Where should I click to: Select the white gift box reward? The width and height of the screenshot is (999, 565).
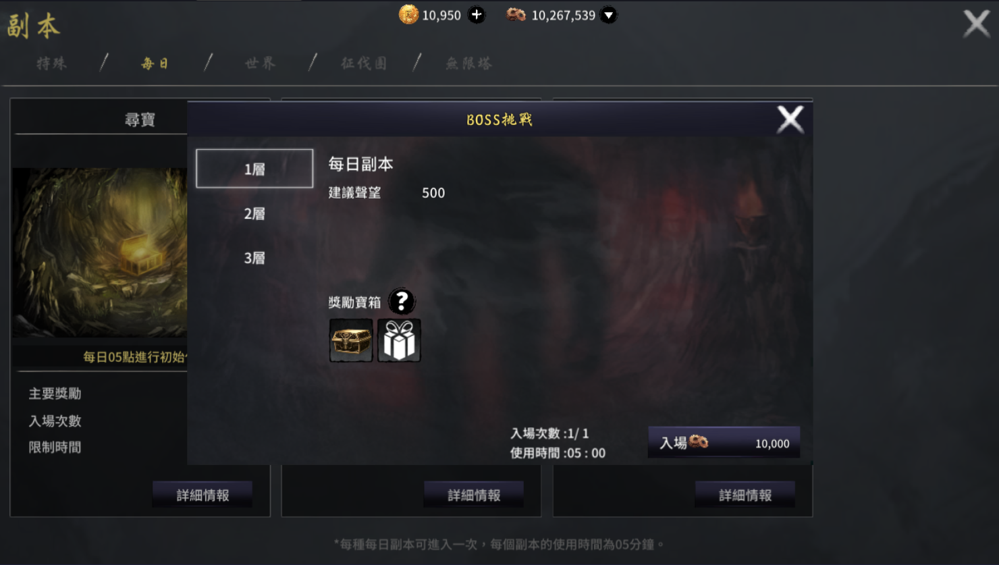[x=399, y=340]
